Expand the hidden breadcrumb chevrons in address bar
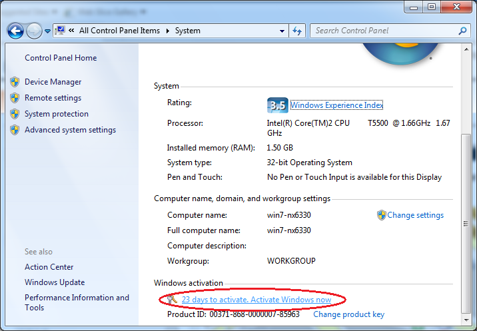477x331 pixels. point(71,31)
